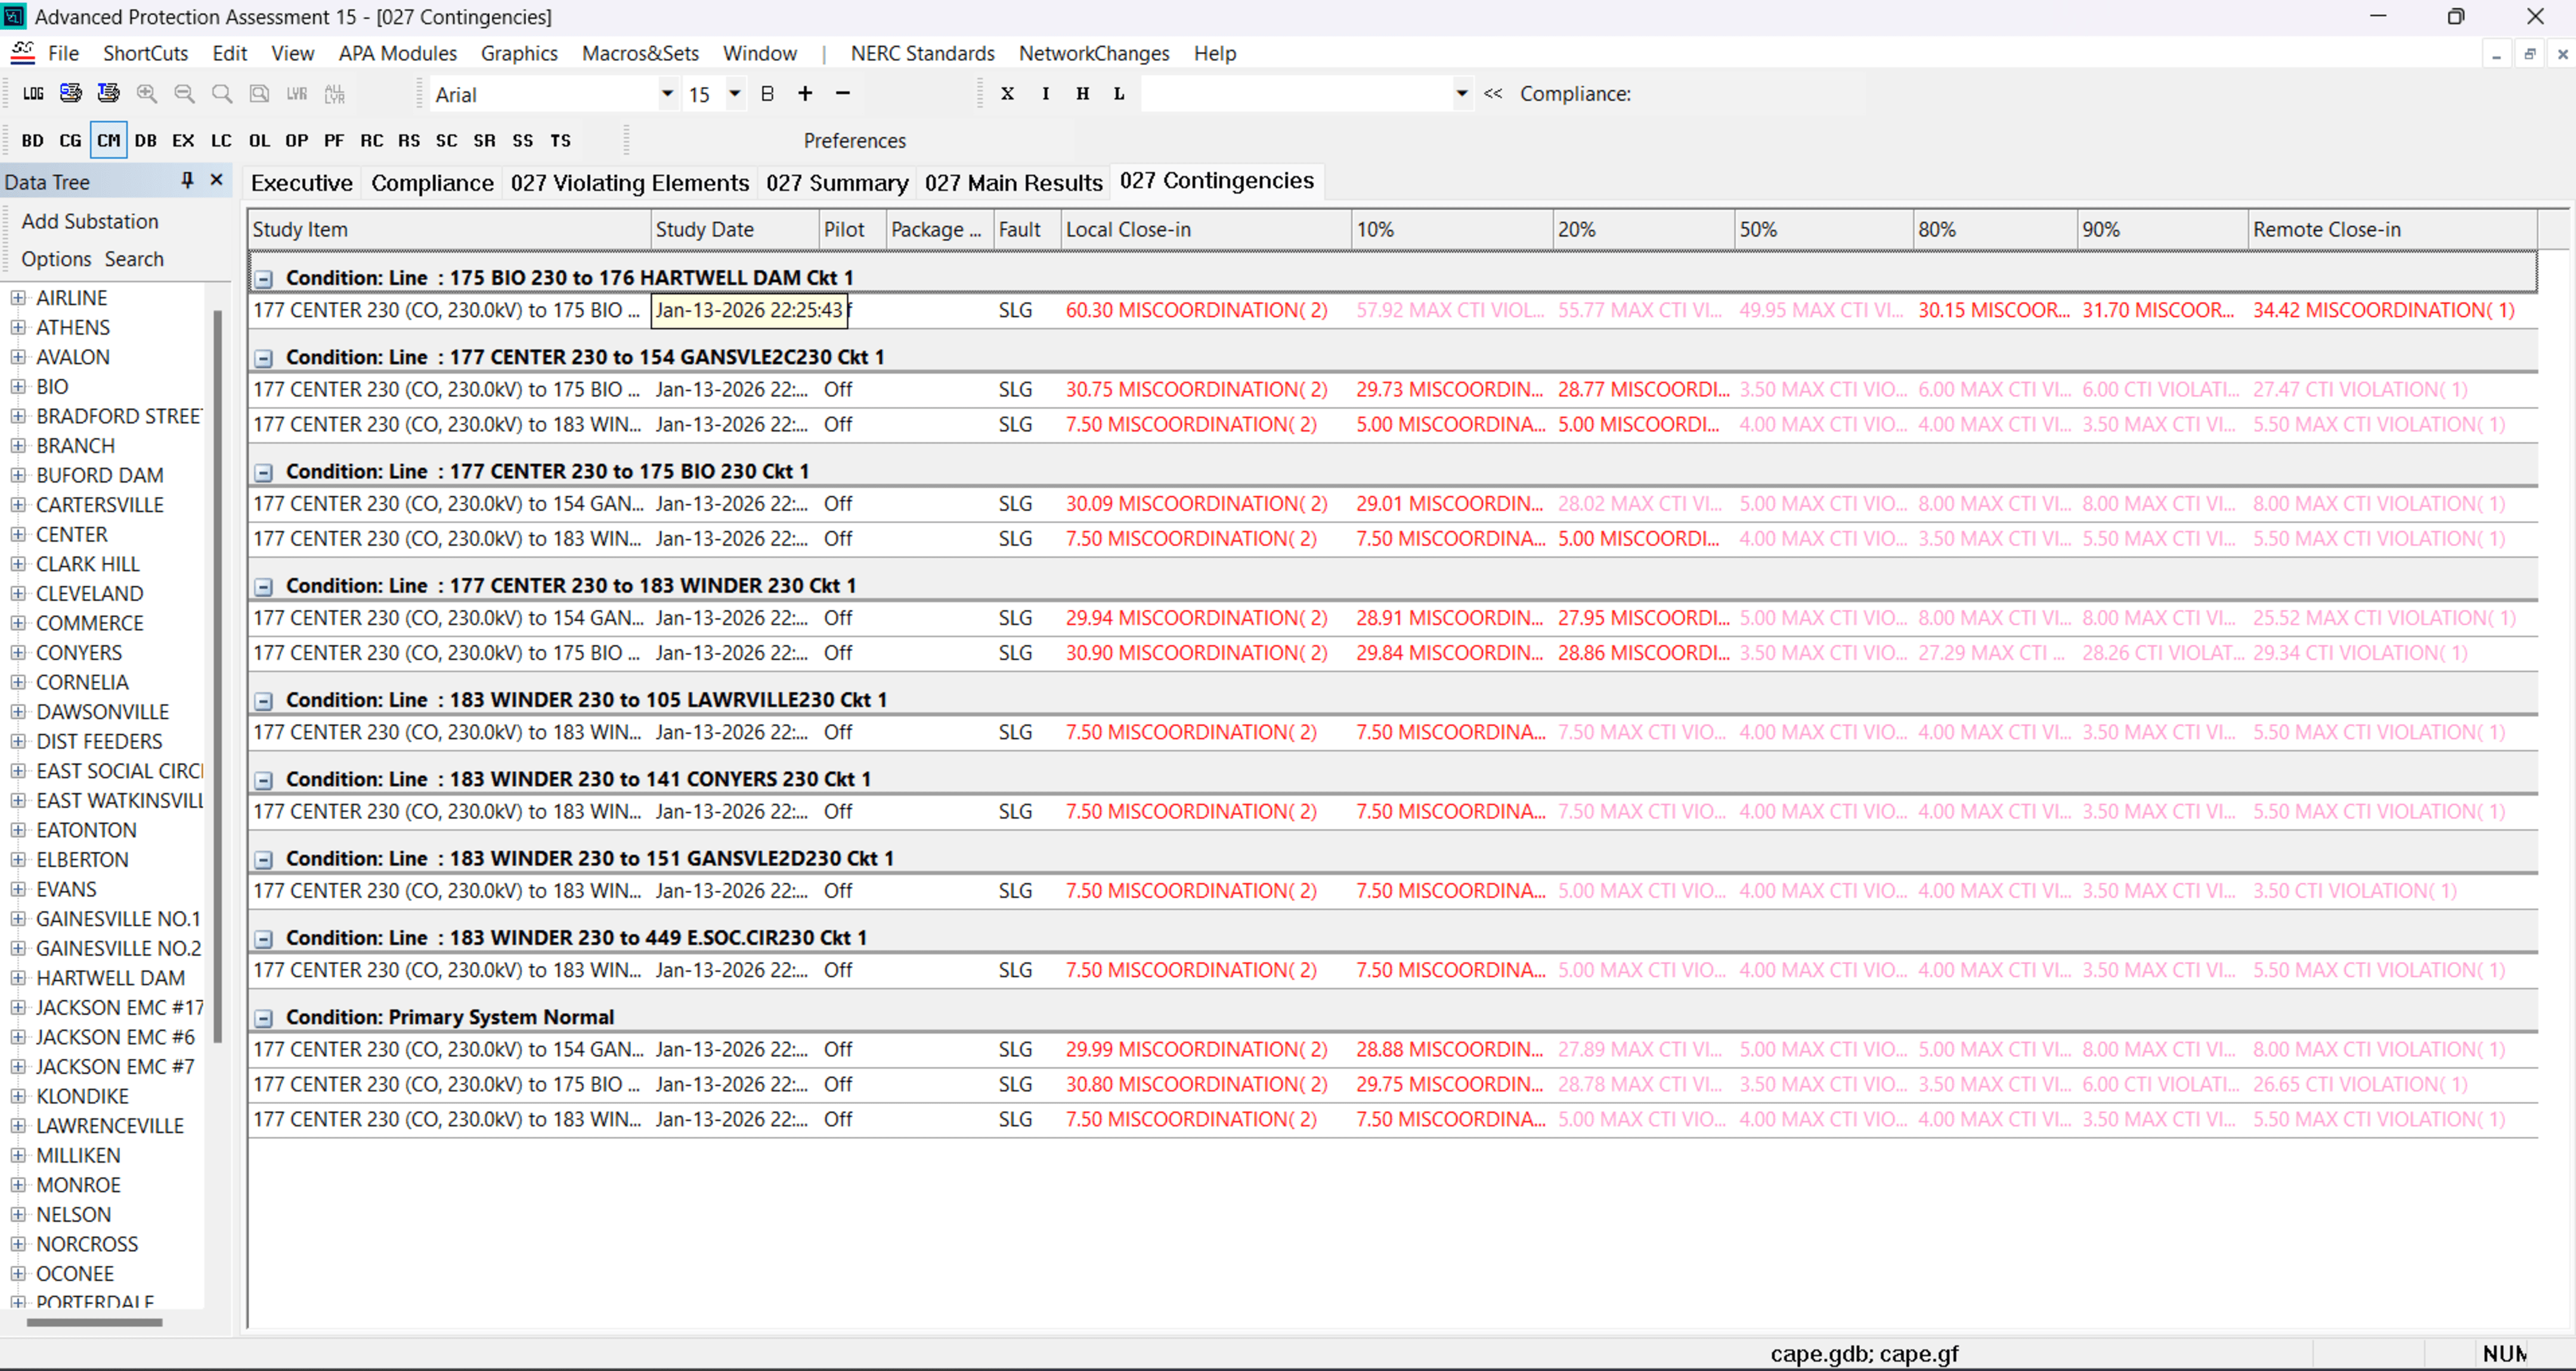Click the plain magnifier zoom icon
The height and width of the screenshot is (1371, 2576).
pos(222,94)
